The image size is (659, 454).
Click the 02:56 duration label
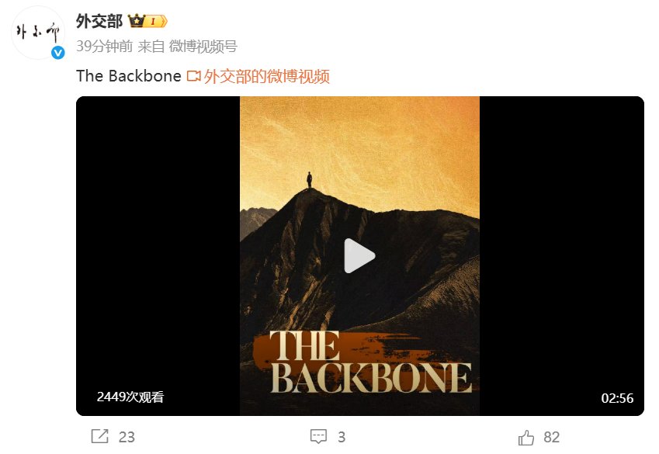pyautogui.click(x=617, y=398)
